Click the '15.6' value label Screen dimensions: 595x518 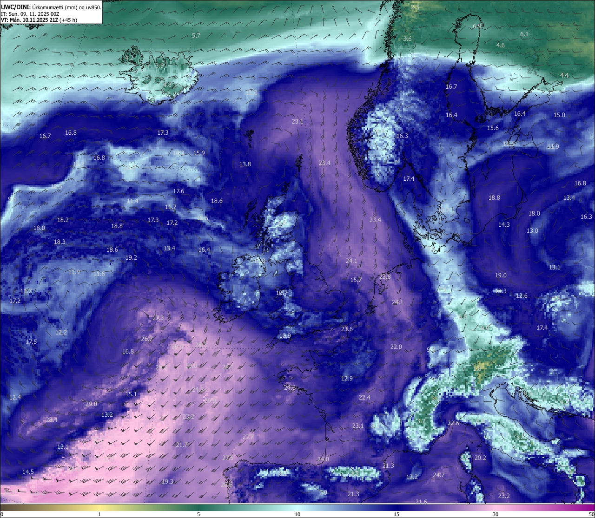[493, 128]
